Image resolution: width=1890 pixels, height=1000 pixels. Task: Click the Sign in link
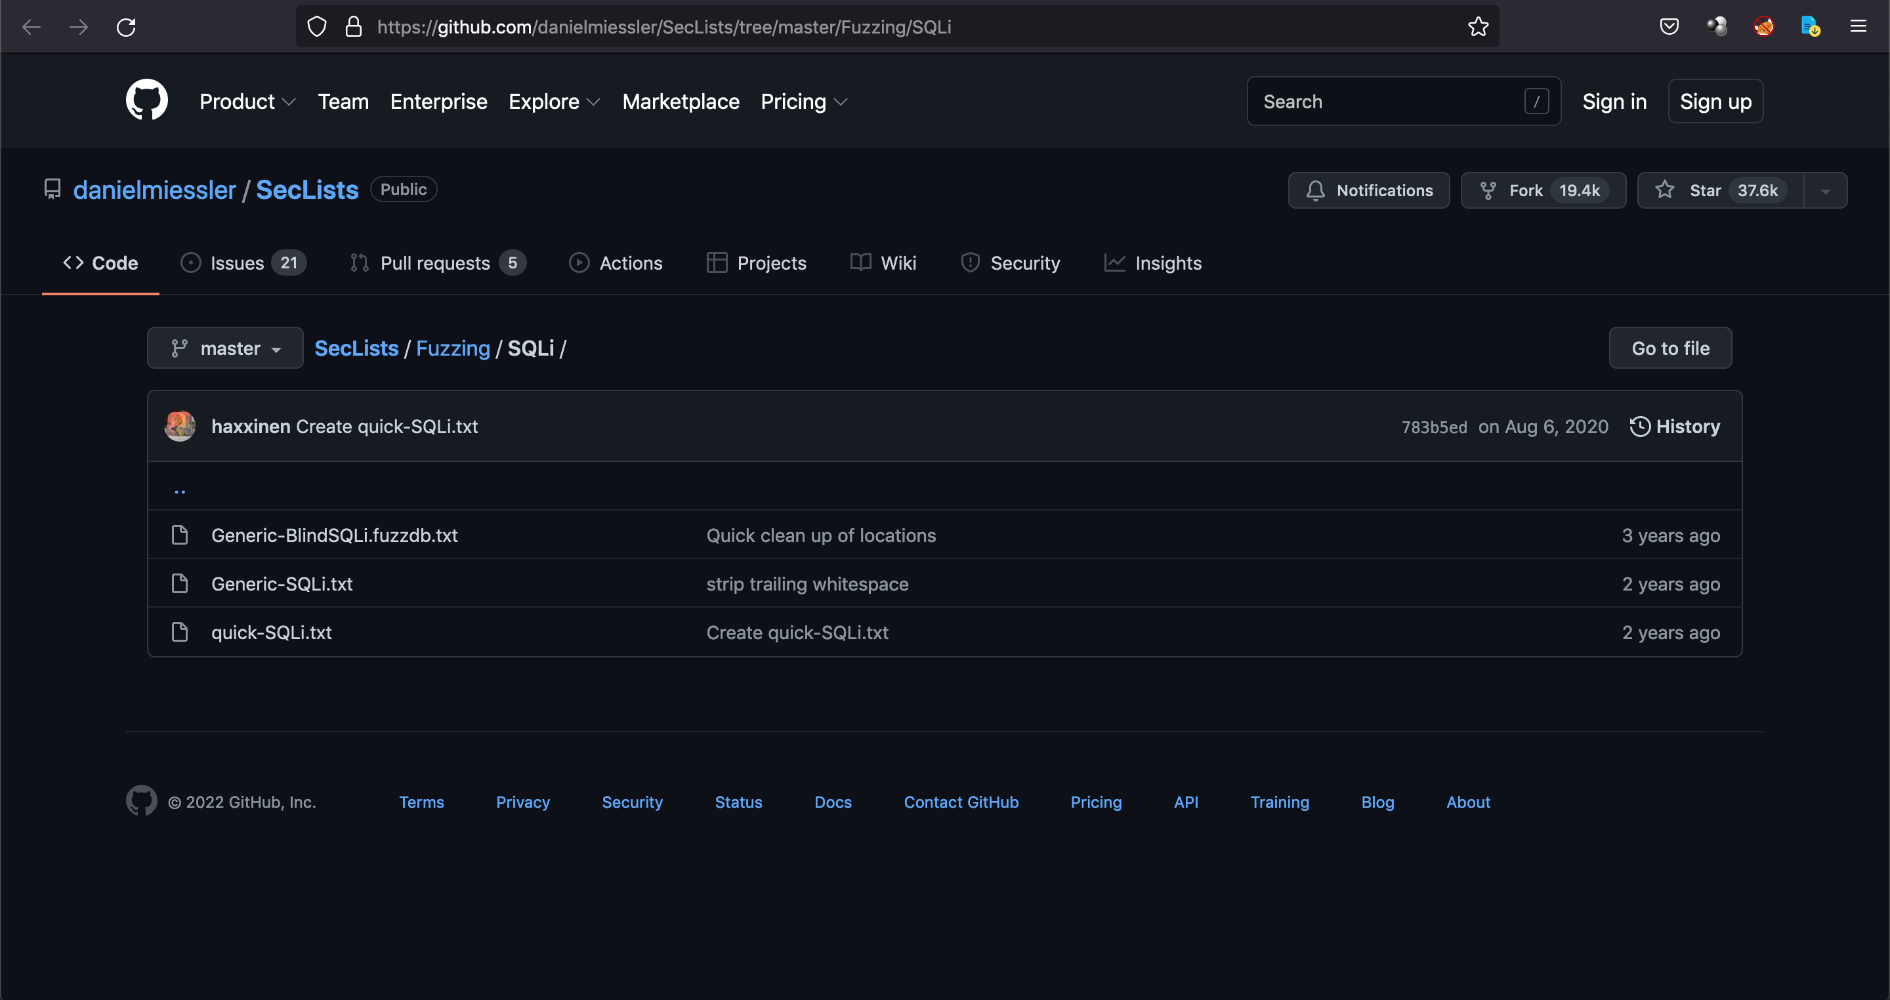point(1614,101)
